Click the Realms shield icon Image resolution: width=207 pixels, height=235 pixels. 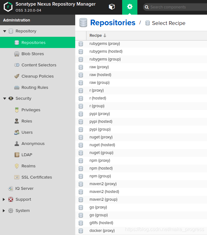17,166
